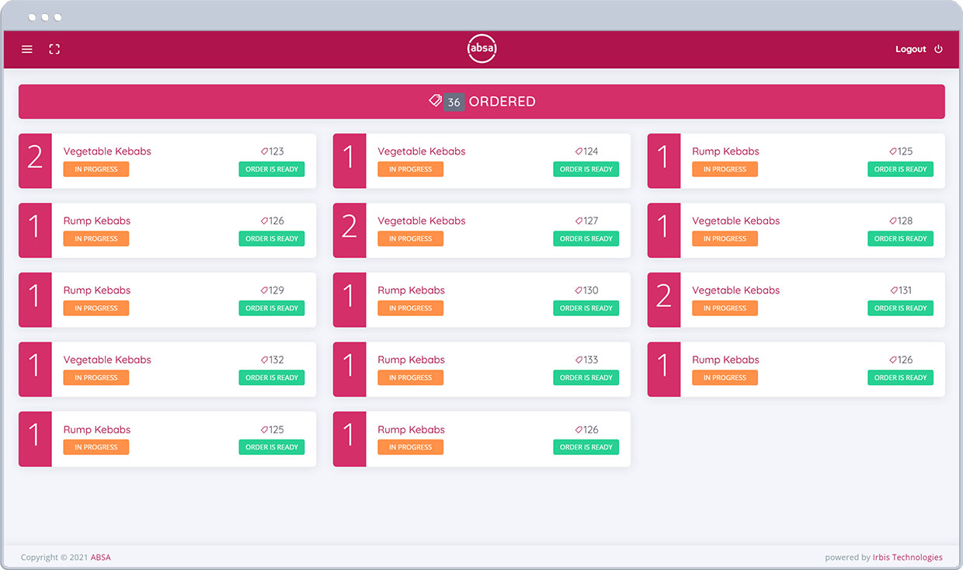Click the tag icon in Ordered banner
The image size is (963, 570).
pos(435,101)
